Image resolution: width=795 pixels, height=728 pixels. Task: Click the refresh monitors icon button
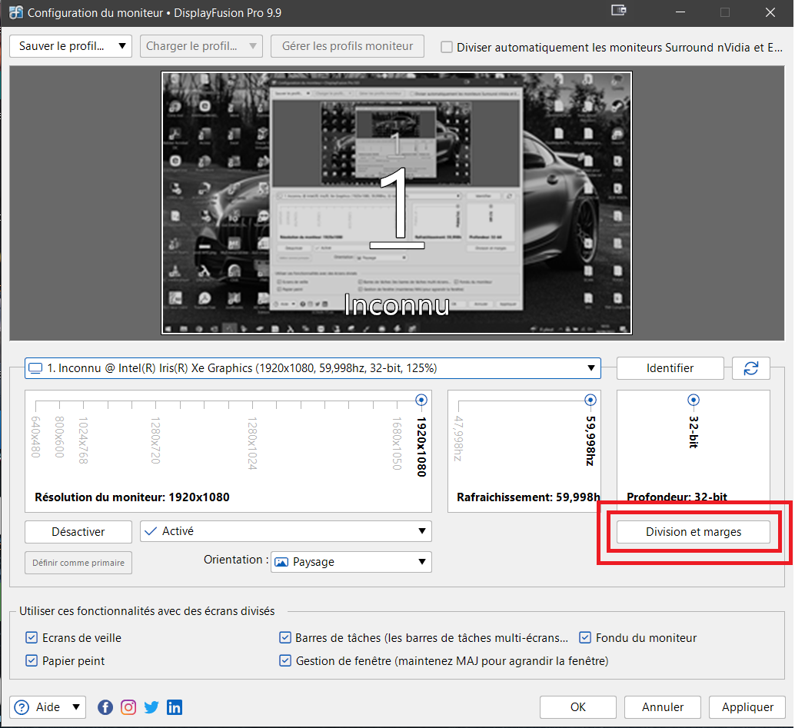(x=751, y=368)
